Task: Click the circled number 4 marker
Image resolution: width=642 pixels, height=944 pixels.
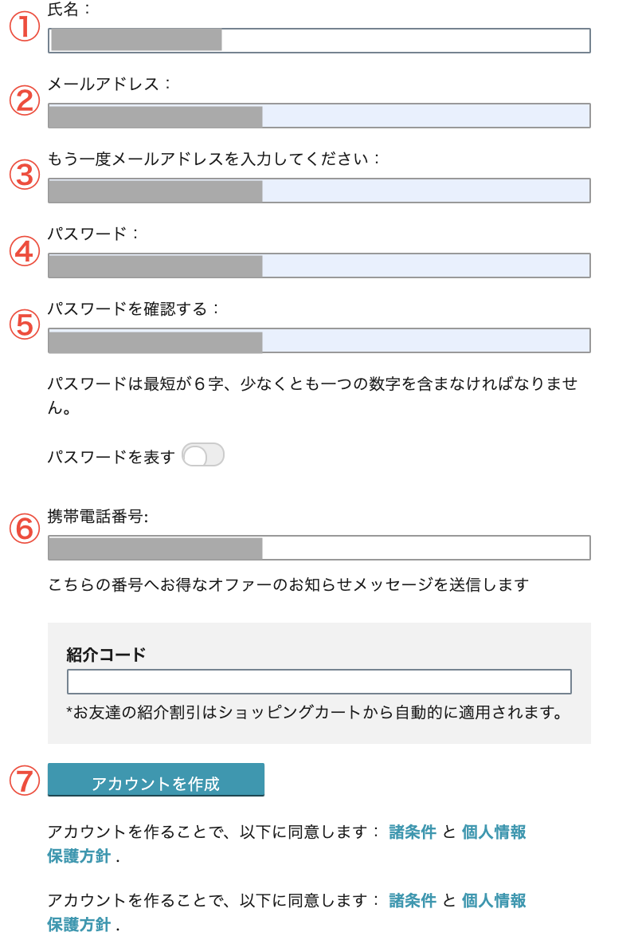Action: [x=24, y=251]
